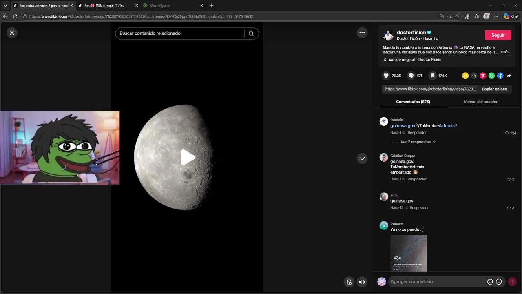522x294 pixels.
Task: Open a new browser tab
Action: [211, 6]
